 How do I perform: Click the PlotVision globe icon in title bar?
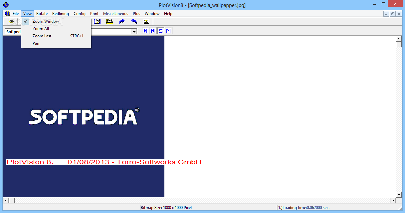pyautogui.click(x=5, y=5)
